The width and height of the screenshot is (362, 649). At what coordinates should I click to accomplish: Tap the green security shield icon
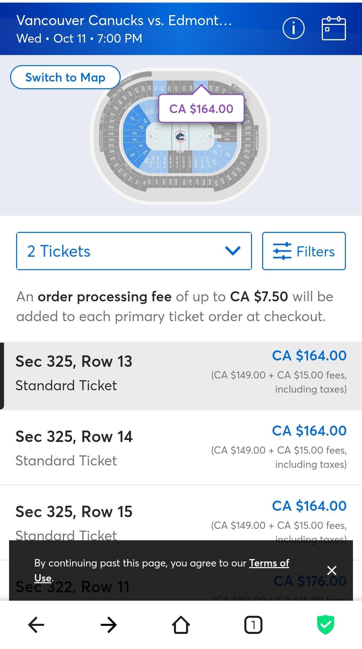click(325, 625)
